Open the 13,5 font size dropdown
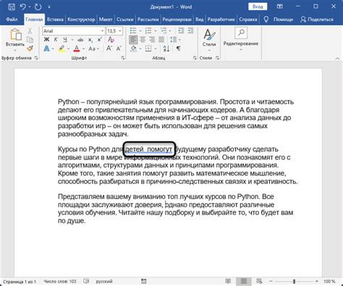The image size is (343, 286). [120, 31]
